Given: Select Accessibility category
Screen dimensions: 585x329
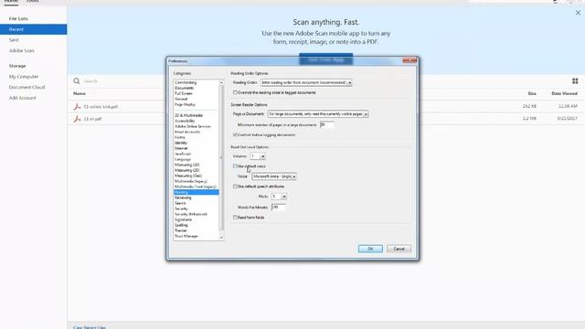Looking at the screenshot, I should coord(185,121).
